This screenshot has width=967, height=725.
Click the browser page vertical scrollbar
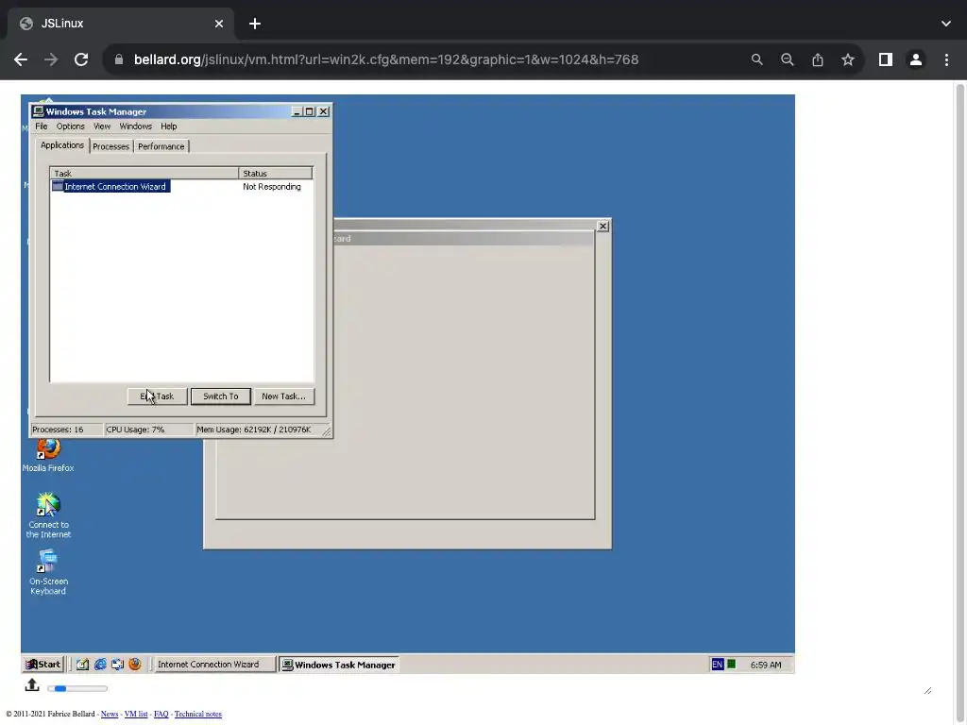pos(959,400)
